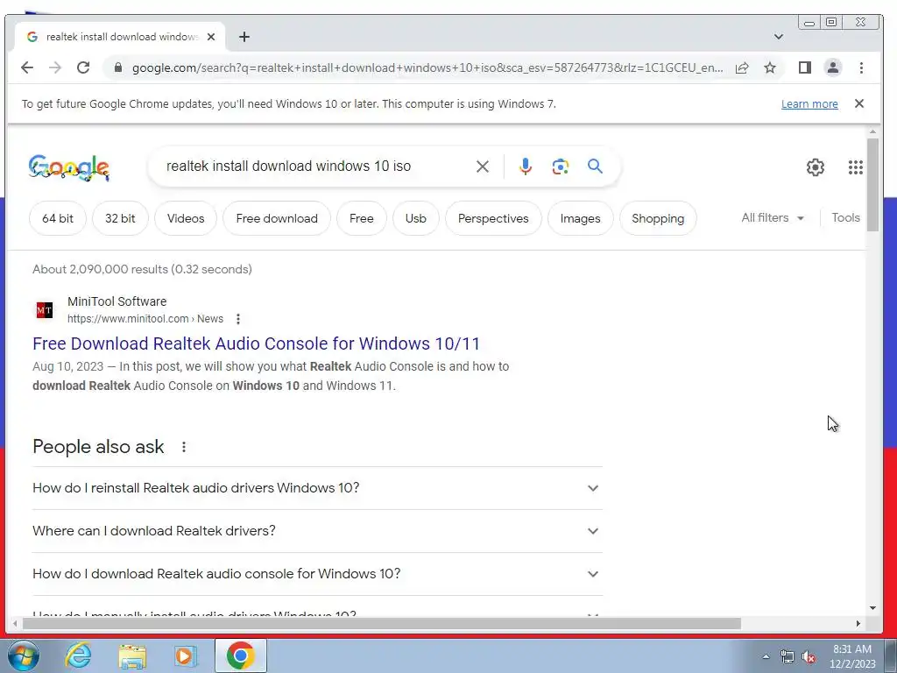
Task: Share this page from the address bar
Action: click(x=742, y=67)
